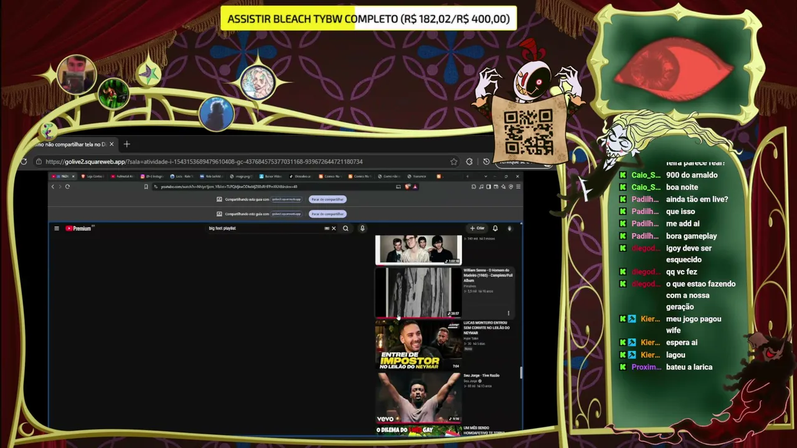Click the chat message 'ainda tão em live?'
797x448 pixels.
tap(697, 200)
